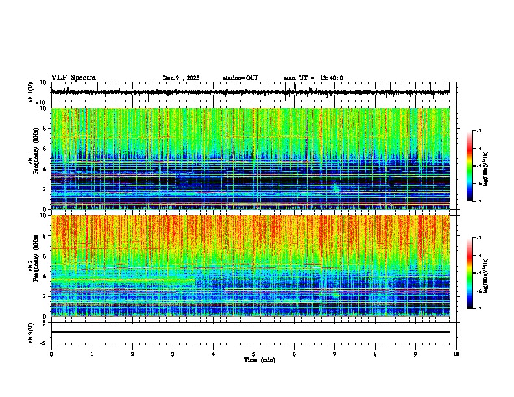This screenshot has height=397, width=514.
Task: Click time axis tick label "9"
Action: [415, 354]
